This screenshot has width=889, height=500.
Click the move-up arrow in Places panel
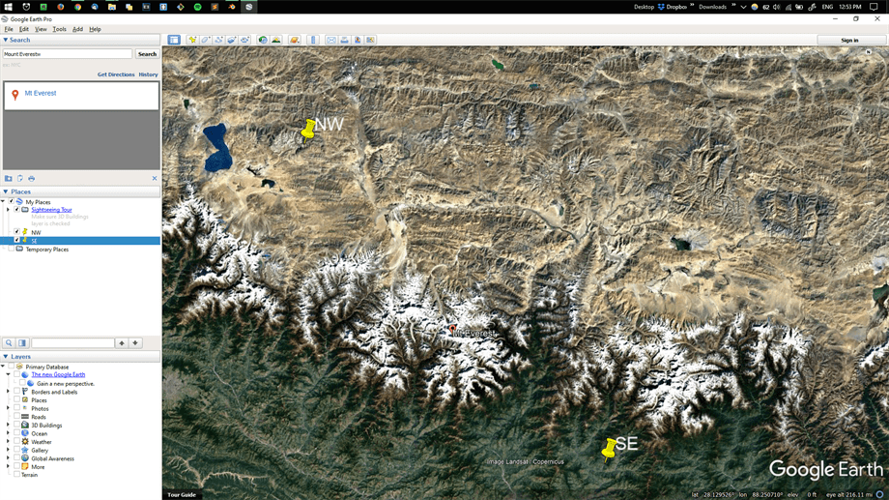(122, 342)
